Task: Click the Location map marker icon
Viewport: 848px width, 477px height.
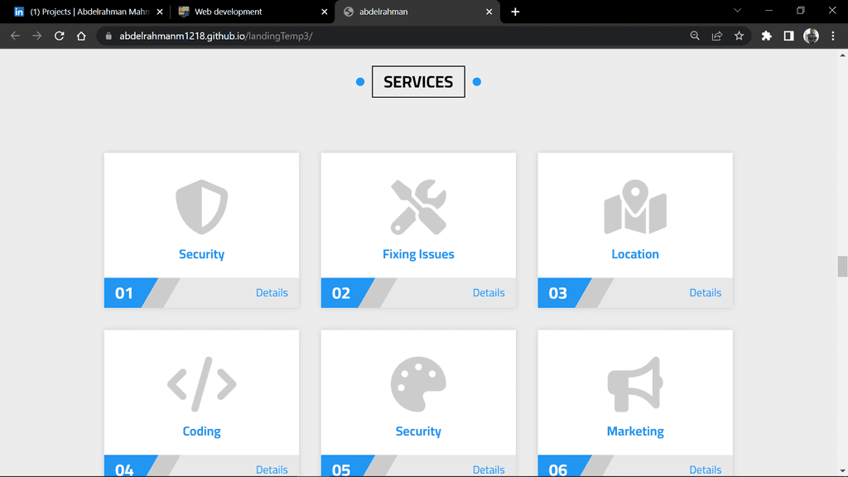Action: 635,207
